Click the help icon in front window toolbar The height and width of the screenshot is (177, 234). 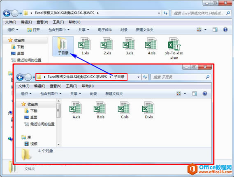coord(205,93)
